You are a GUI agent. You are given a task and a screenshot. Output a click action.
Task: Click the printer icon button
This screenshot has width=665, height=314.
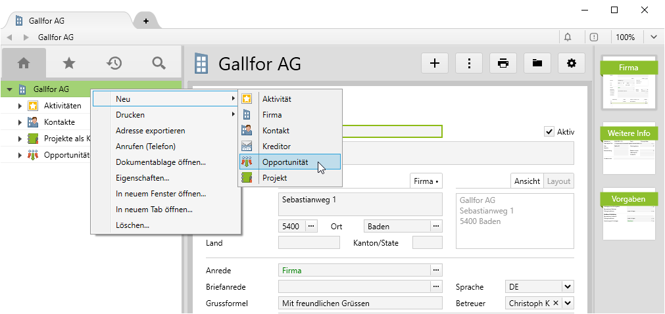tap(503, 63)
